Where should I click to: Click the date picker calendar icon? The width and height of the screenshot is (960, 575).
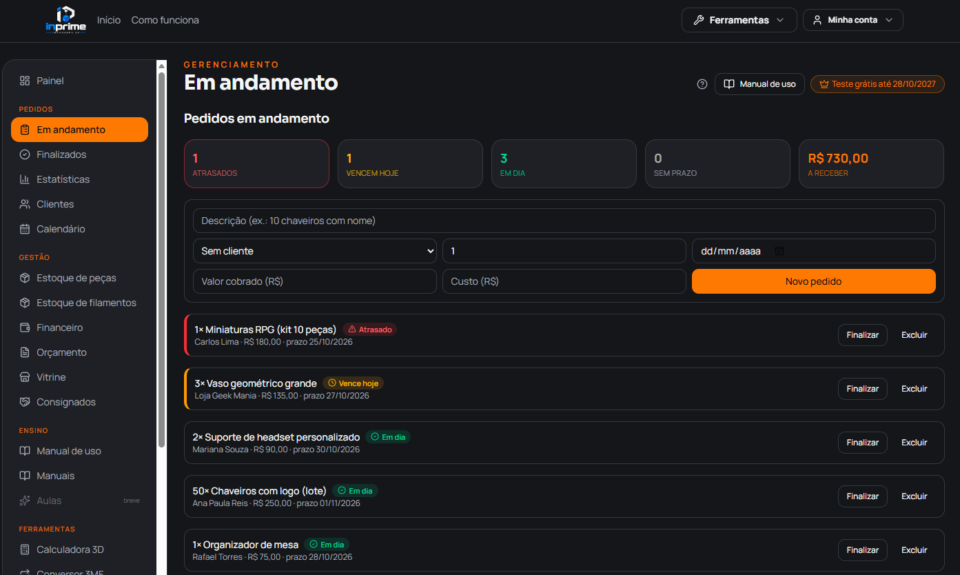tap(779, 251)
